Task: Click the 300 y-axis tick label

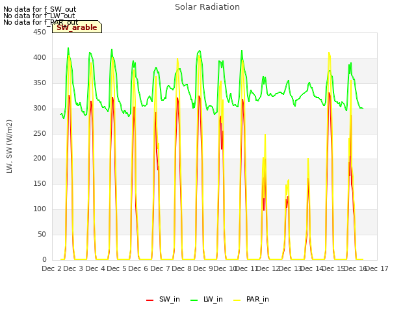Action: click(40, 108)
